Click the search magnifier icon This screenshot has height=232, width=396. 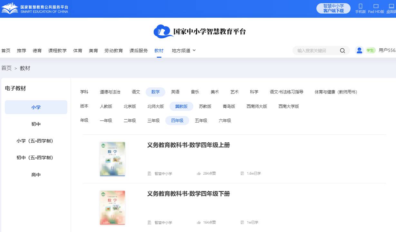pyautogui.click(x=343, y=51)
